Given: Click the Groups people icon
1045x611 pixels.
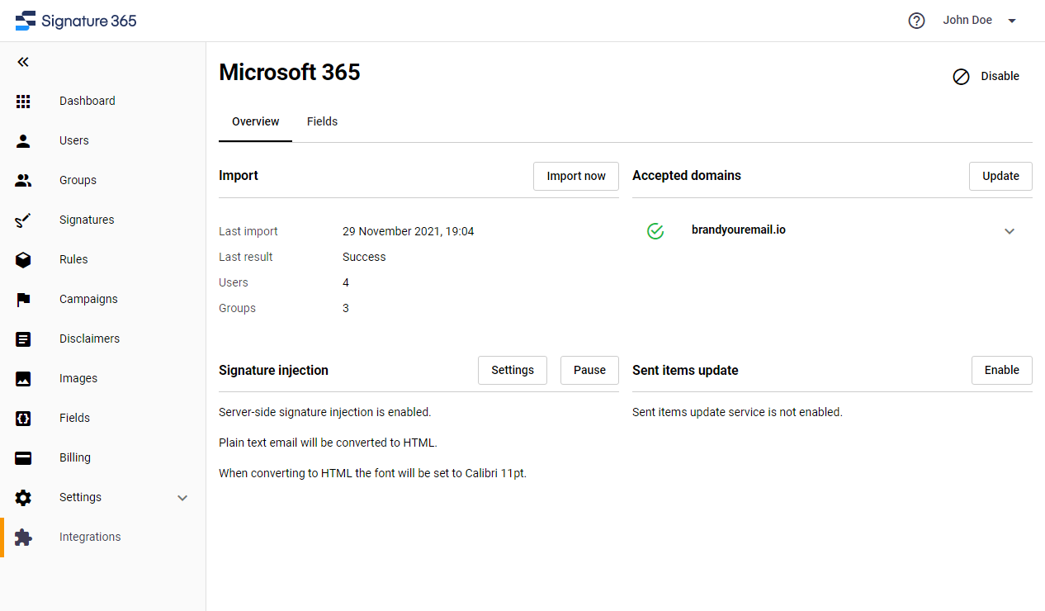Looking at the screenshot, I should (x=23, y=180).
